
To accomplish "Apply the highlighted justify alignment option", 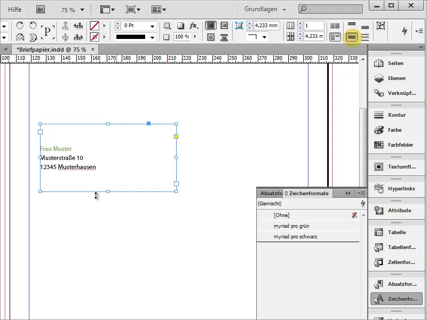I will click(353, 36).
